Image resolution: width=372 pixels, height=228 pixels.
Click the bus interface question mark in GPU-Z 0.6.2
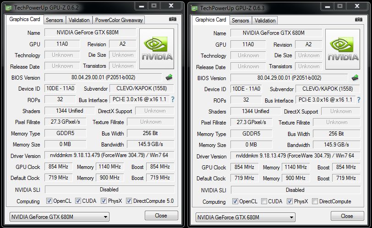(x=173, y=99)
